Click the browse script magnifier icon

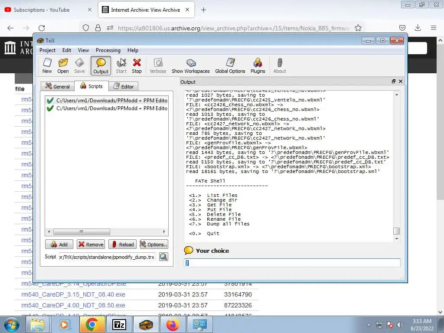163,257
